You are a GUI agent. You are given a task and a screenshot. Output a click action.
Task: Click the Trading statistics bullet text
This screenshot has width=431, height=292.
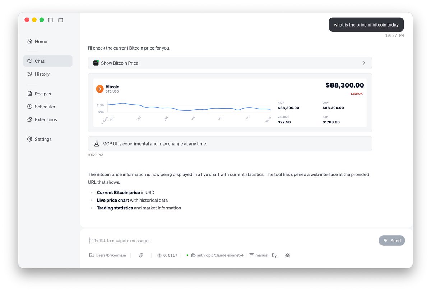pyautogui.click(x=139, y=208)
